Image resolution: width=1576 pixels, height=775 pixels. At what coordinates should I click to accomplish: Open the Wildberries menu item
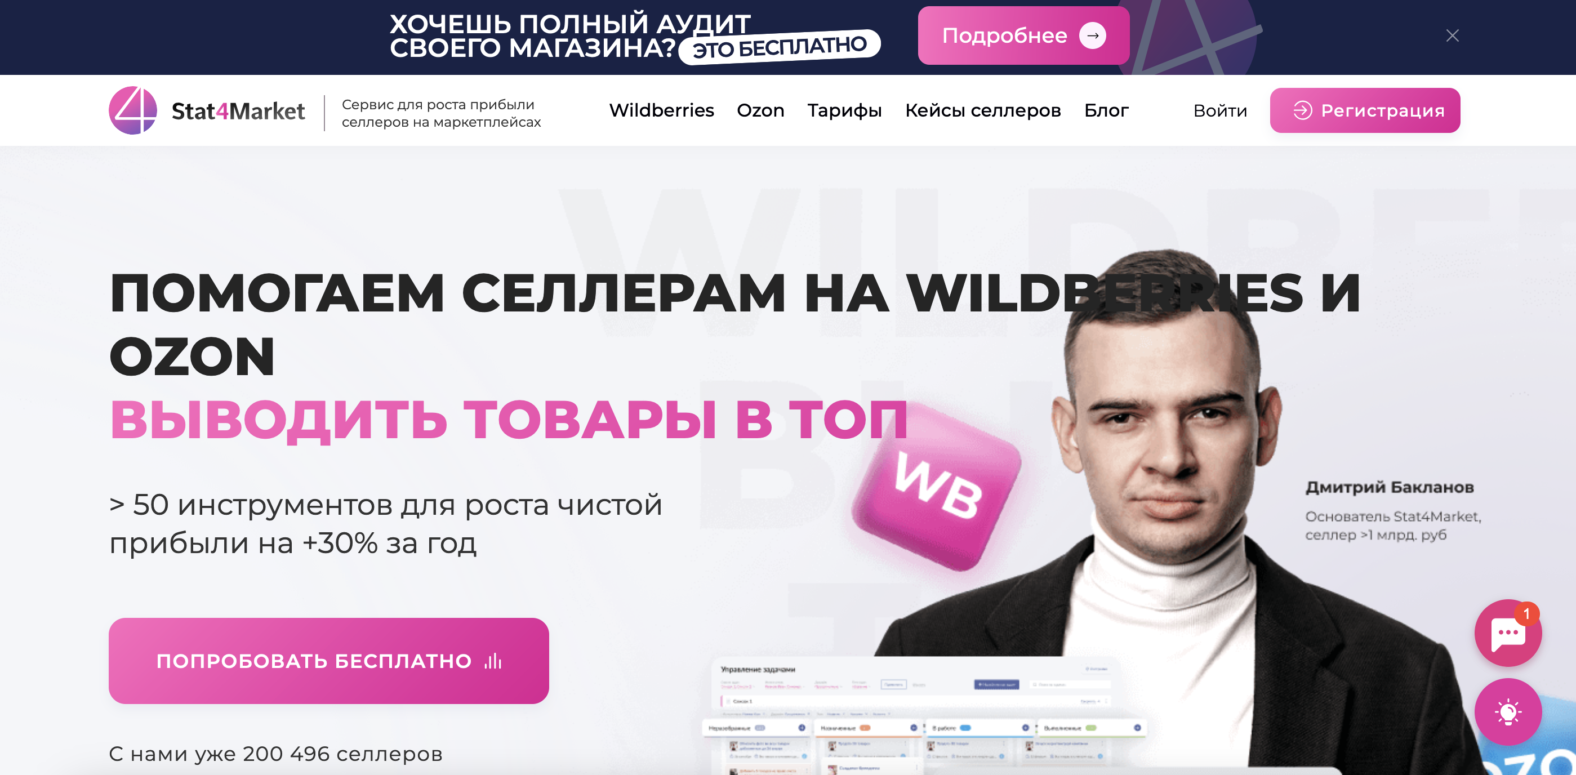661,110
